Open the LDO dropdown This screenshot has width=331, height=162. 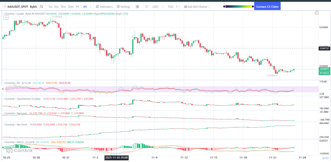(x=158, y=6)
